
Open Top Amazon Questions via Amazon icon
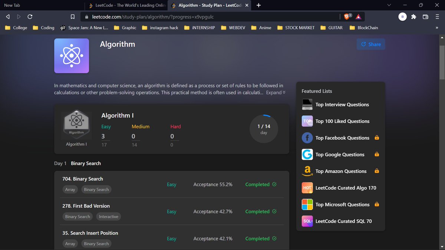pos(307,171)
